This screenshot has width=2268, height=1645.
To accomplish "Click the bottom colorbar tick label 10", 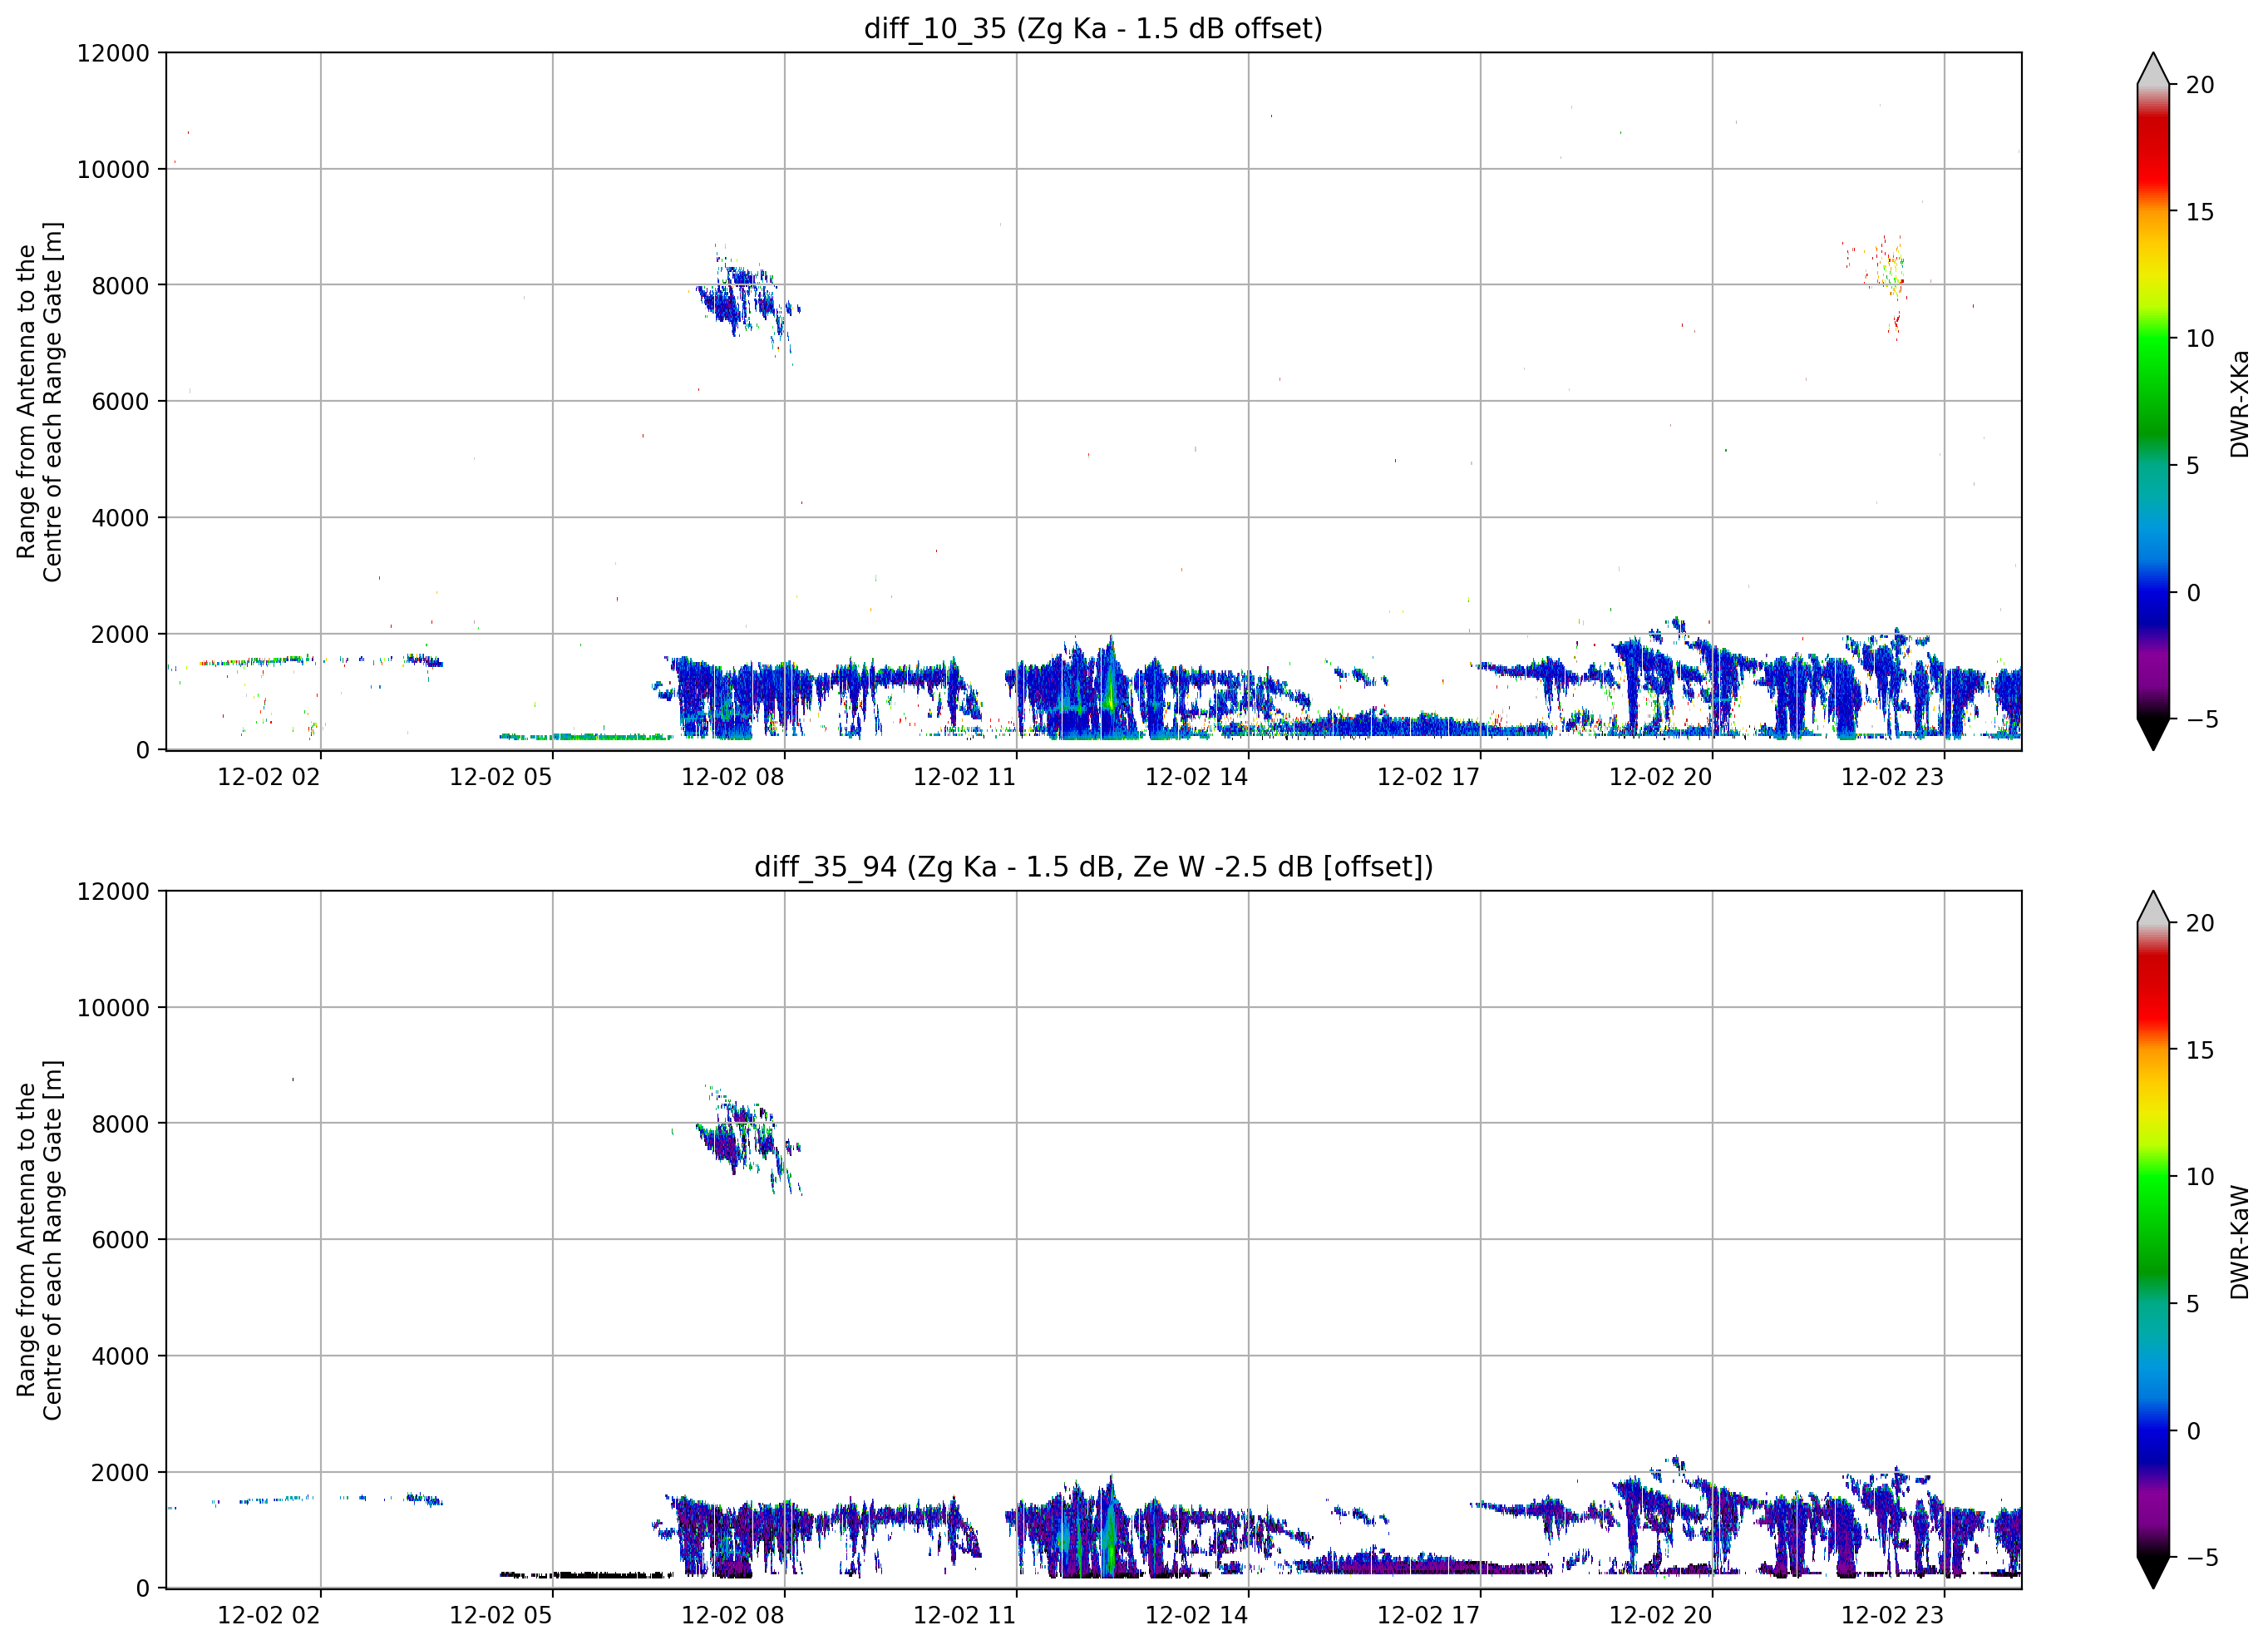I will 2200,1178.
